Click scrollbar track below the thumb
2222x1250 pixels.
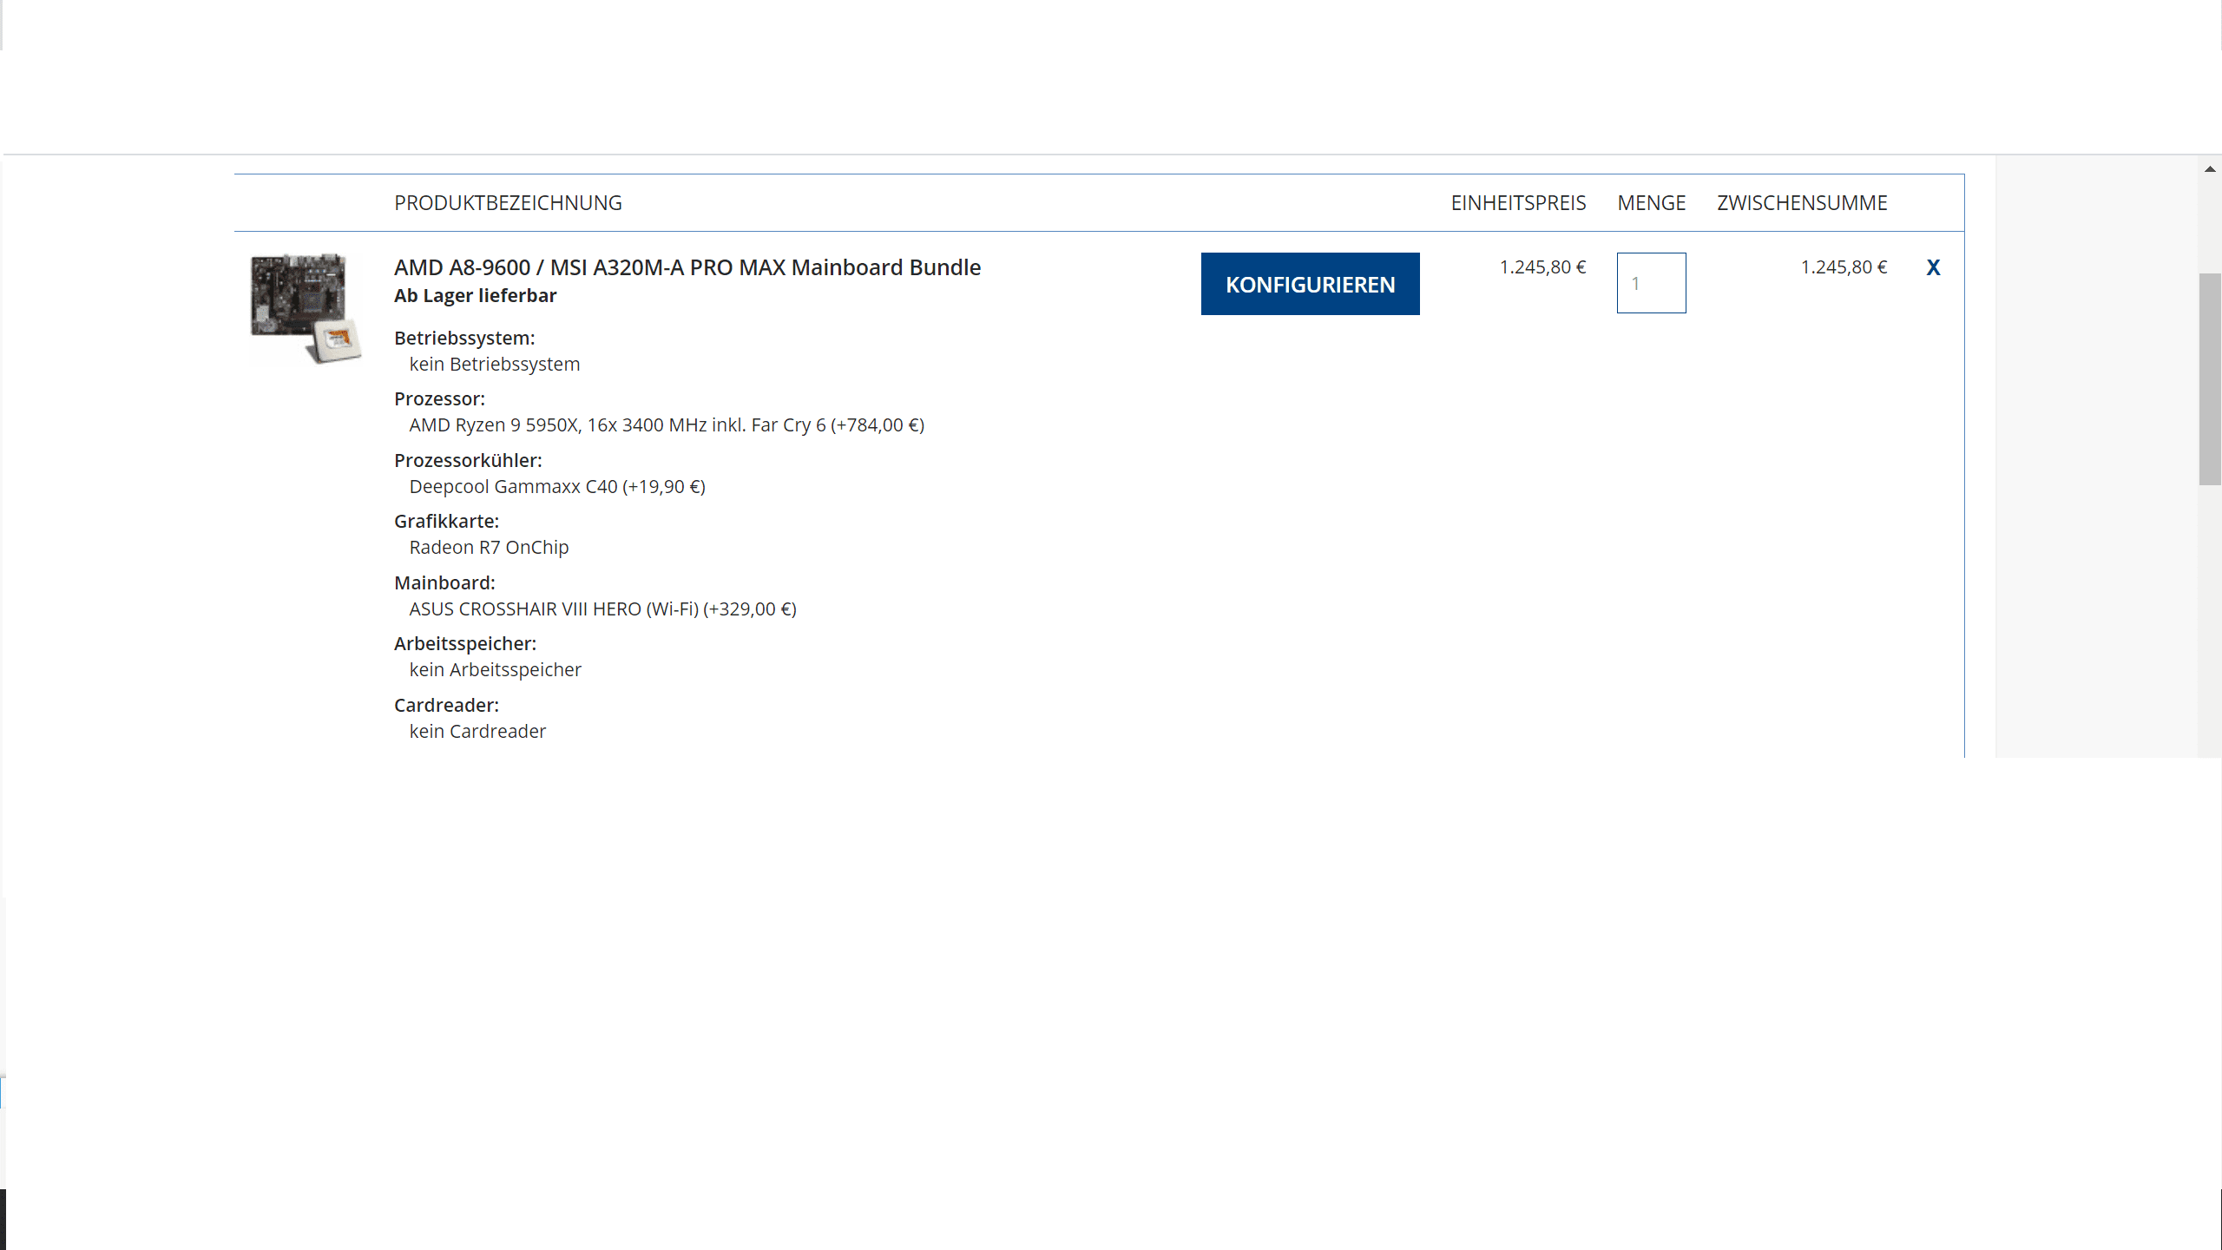[x=2210, y=625]
